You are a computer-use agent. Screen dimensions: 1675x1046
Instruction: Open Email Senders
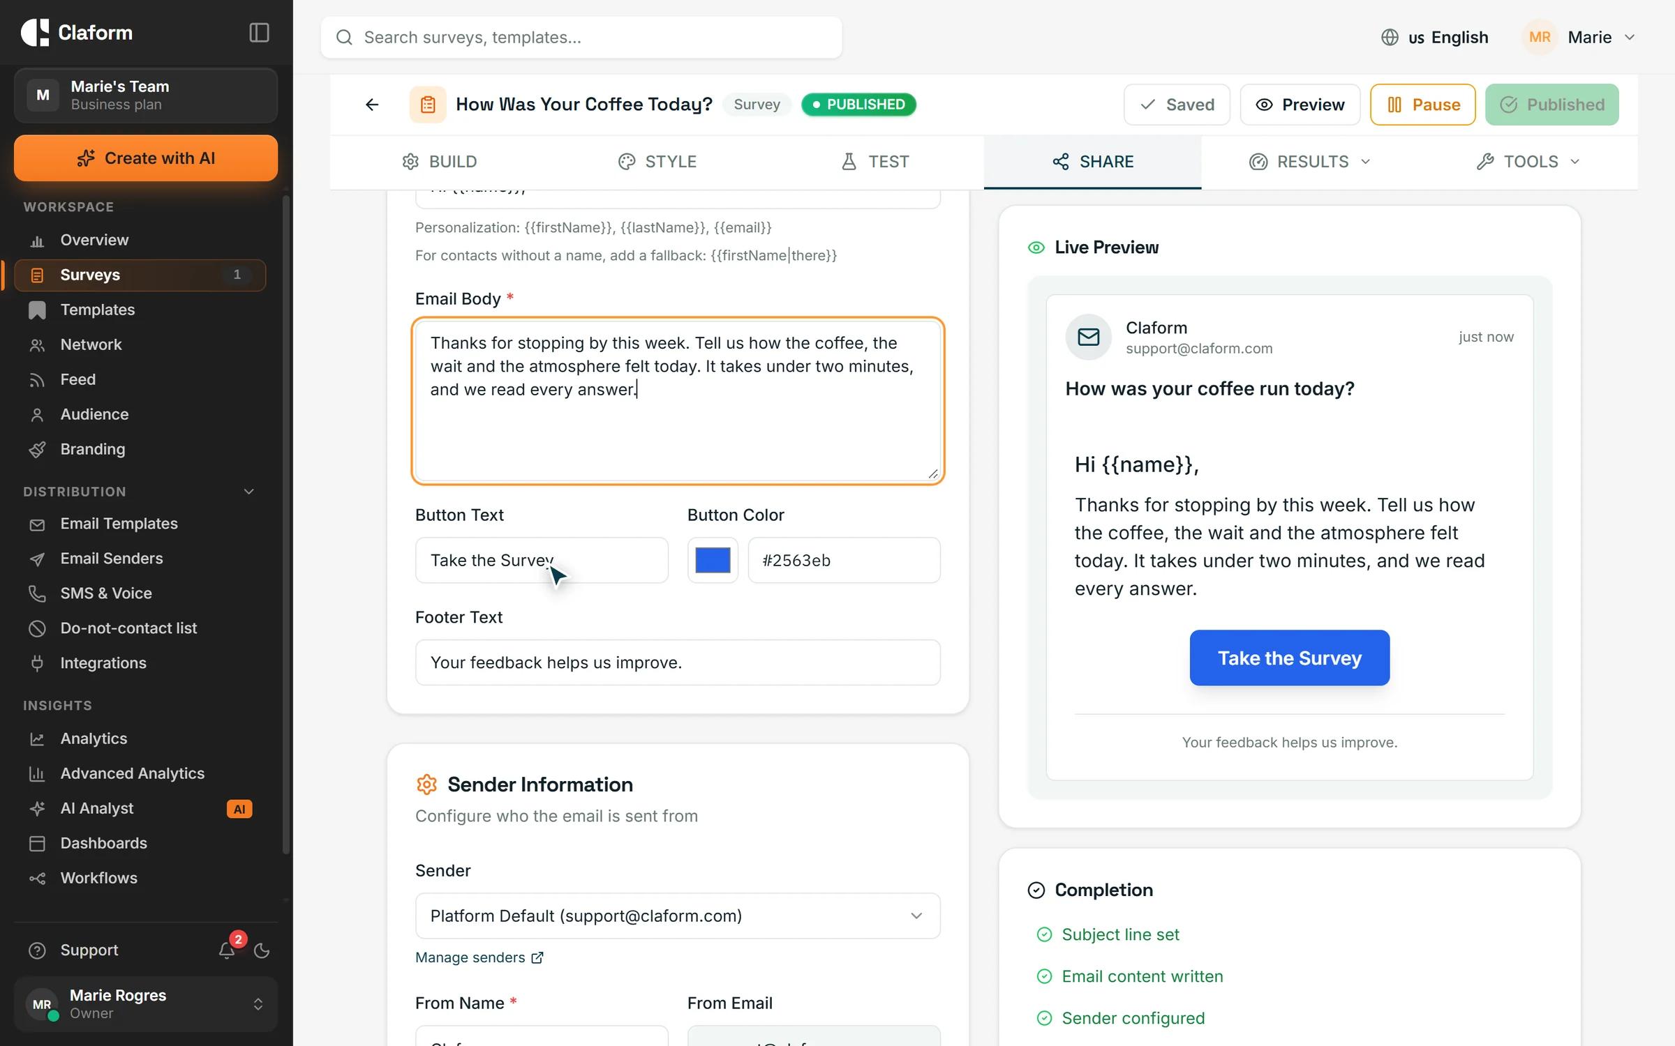140,559
